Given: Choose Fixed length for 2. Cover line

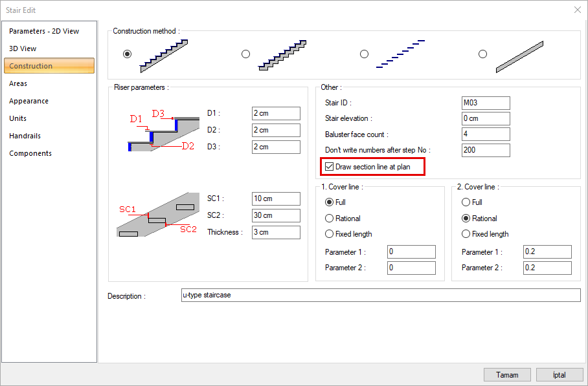Looking at the screenshot, I should pyautogui.click(x=466, y=234).
